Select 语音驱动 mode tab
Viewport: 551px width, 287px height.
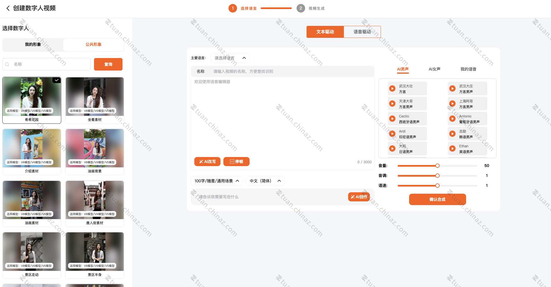click(x=362, y=32)
